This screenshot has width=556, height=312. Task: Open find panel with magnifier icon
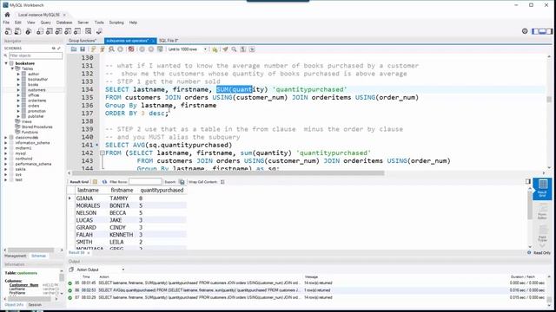pyautogui.click(x=234, y=49)
